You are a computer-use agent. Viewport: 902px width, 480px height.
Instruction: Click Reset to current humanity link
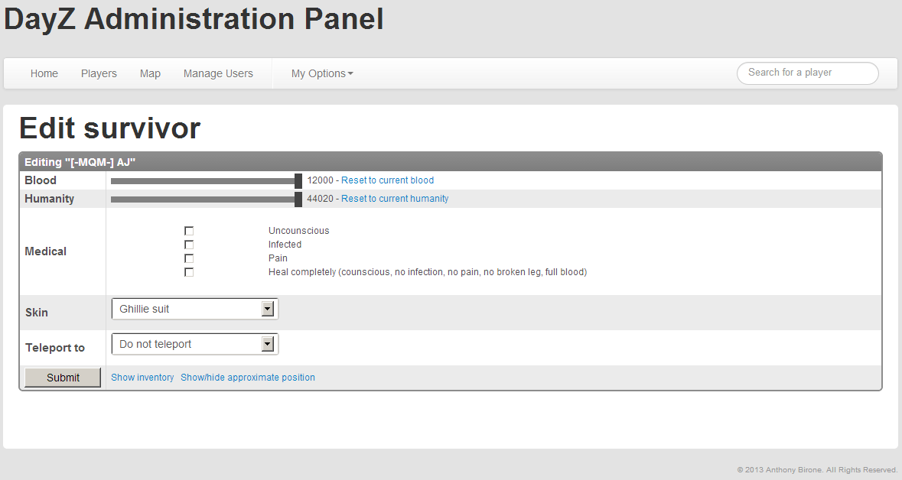pyautogui.click(x=395, y=199)
